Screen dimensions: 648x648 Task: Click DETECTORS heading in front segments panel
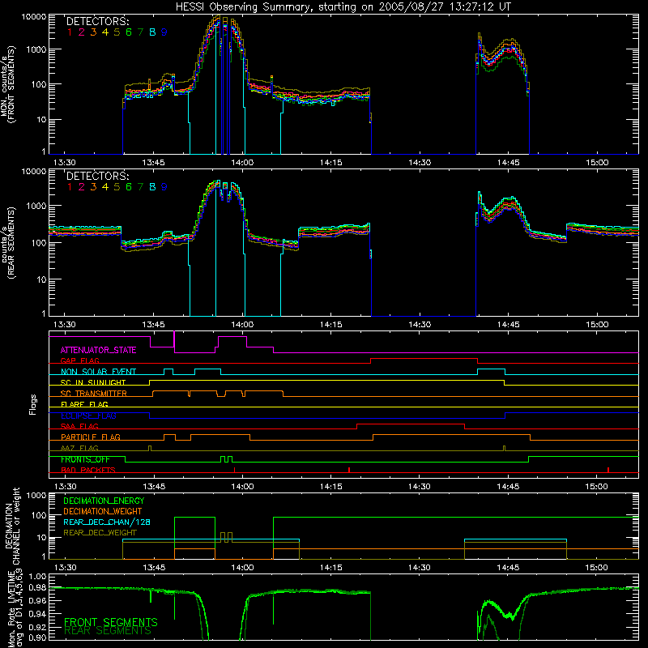tap(97, 21)
